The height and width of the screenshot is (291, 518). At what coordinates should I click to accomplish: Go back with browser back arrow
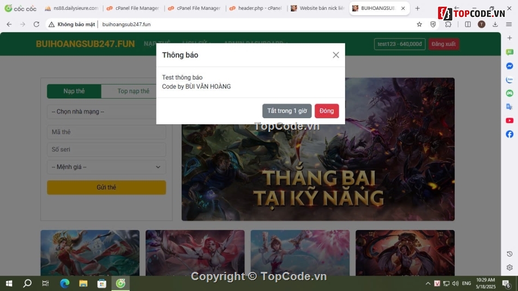(9, 24)
